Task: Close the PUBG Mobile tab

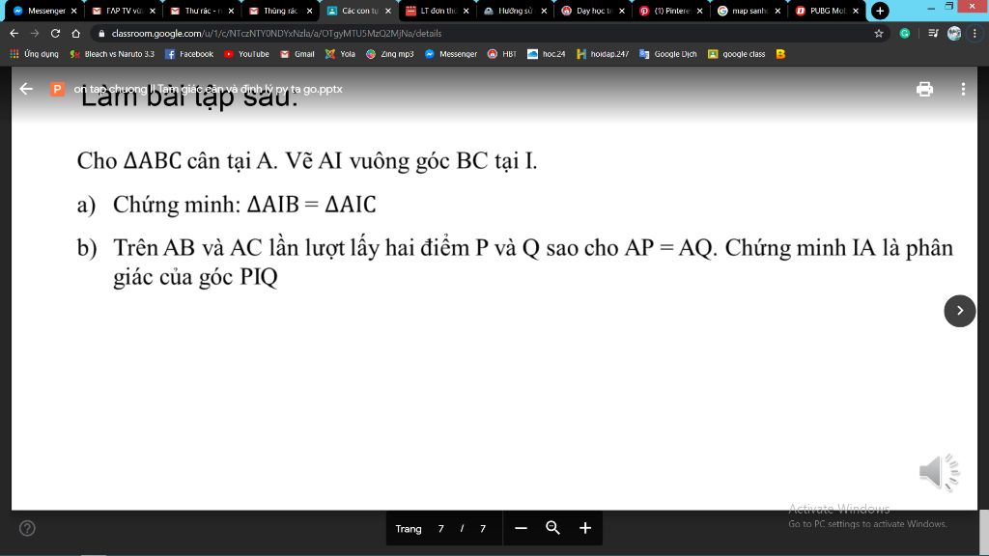Action: pyautogui.click(x=856, y=11)
